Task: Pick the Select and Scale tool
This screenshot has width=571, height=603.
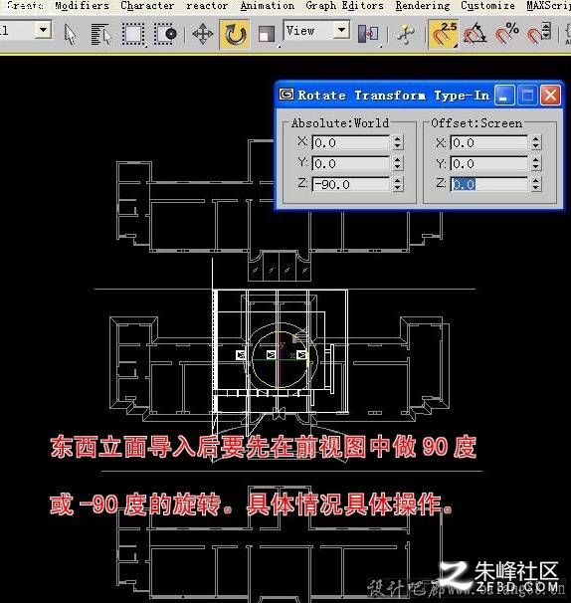Action: [266, 34]
